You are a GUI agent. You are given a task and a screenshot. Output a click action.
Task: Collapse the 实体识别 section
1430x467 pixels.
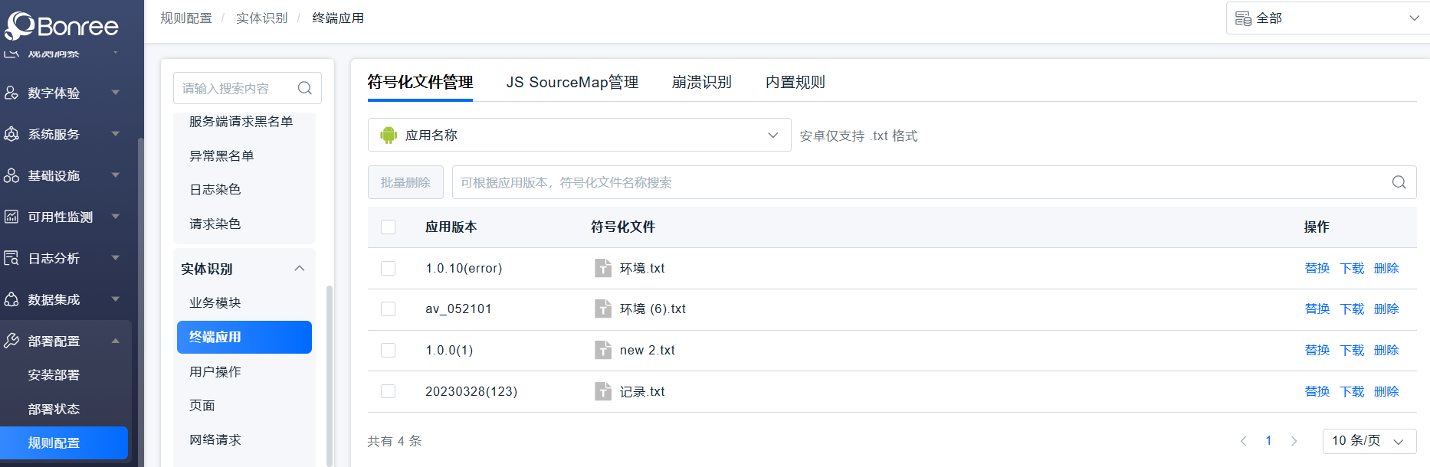pyautogui.click(x=300, y=269)
